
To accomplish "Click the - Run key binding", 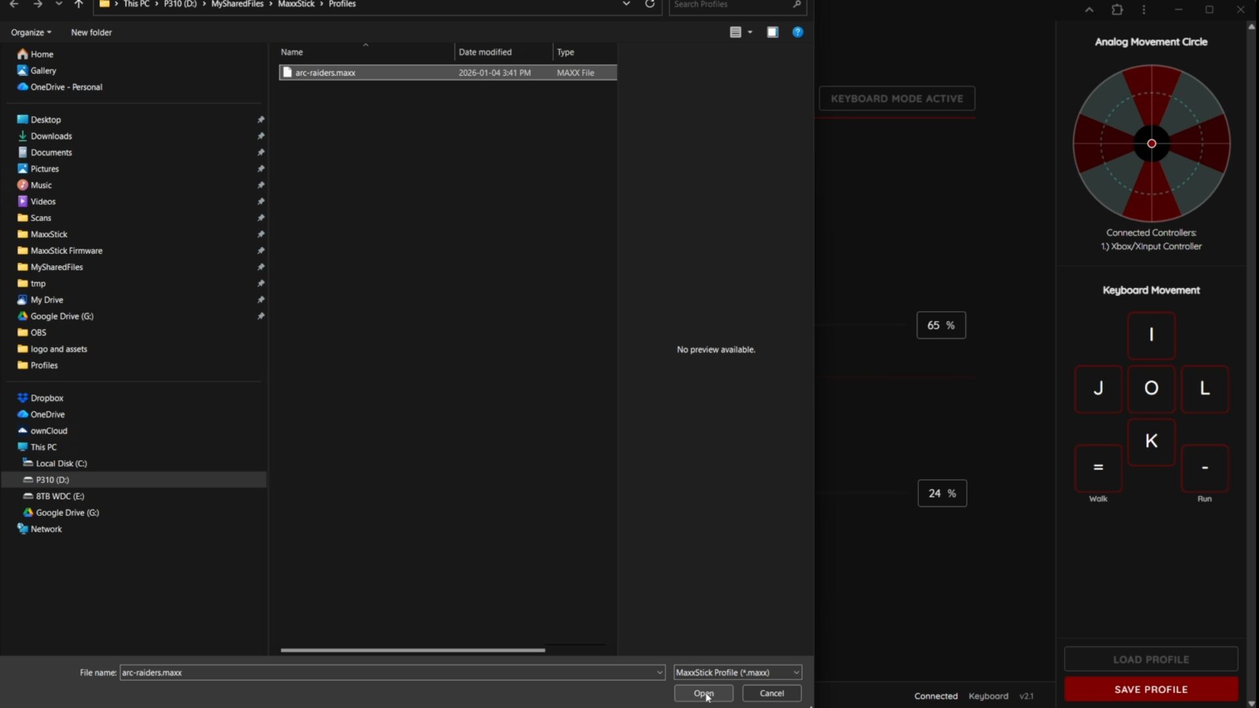I will [x=1205, y=468].
